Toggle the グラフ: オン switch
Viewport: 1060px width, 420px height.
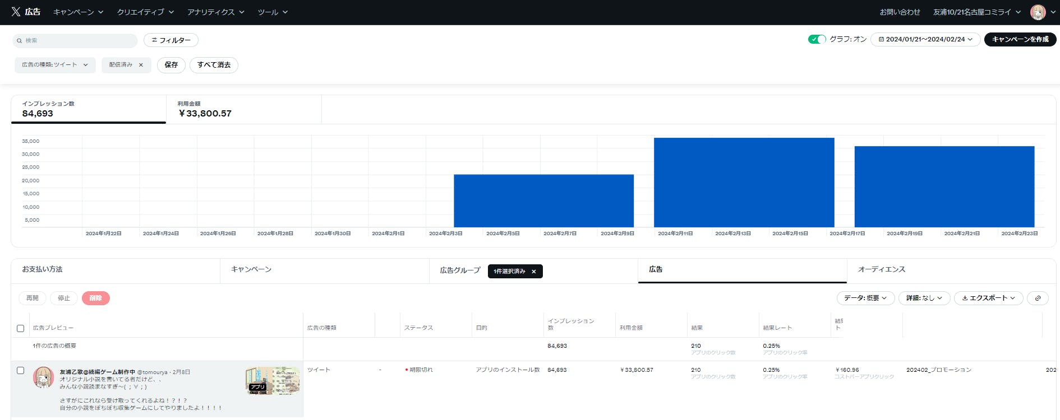coord(817,39)
